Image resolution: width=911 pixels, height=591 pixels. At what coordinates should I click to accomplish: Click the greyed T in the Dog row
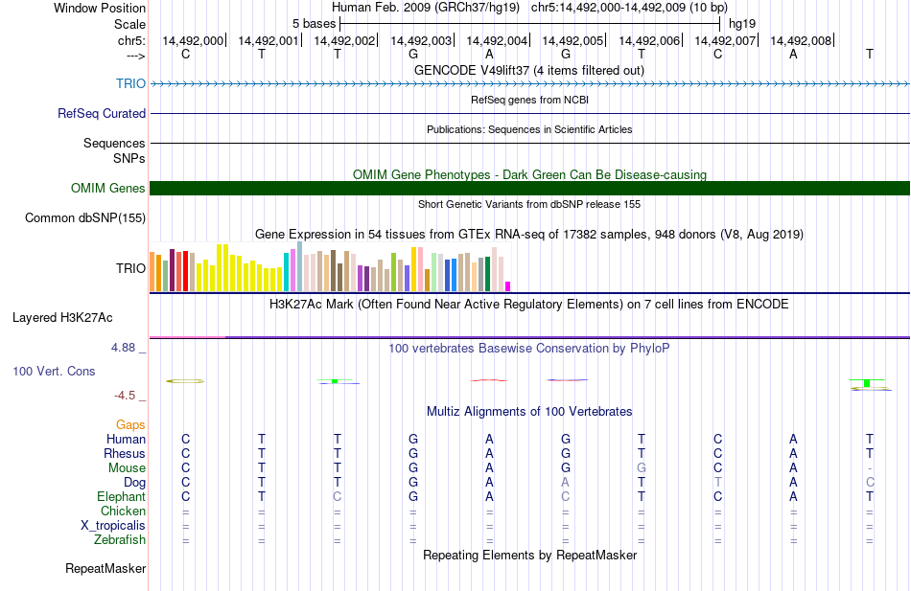tap(718, 483)
